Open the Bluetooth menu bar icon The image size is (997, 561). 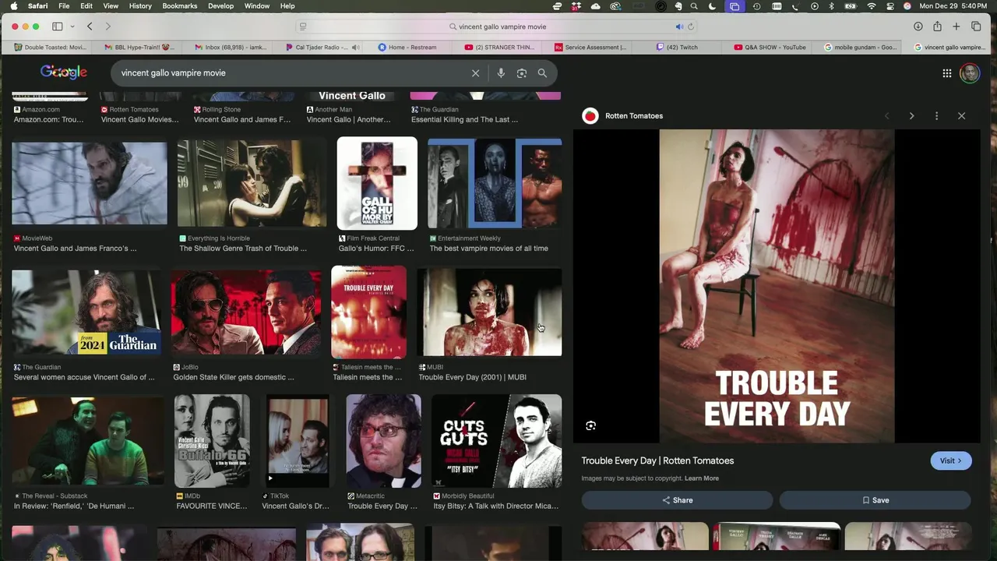pyautogui.click(x=831, y=6)
